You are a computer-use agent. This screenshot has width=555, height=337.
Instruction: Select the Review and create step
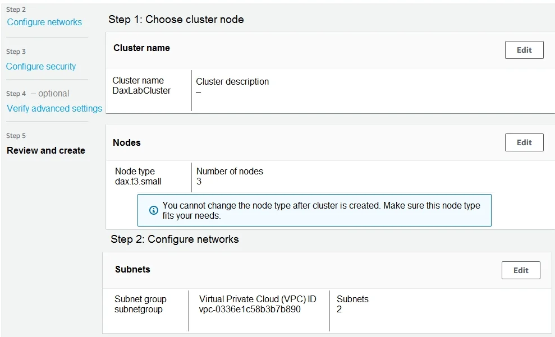pyautogui.click(x=46, y=150)
